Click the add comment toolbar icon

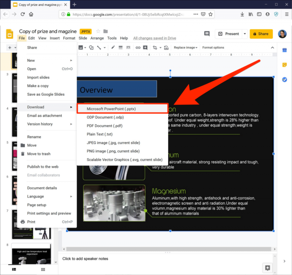click(x=145, y=47)
